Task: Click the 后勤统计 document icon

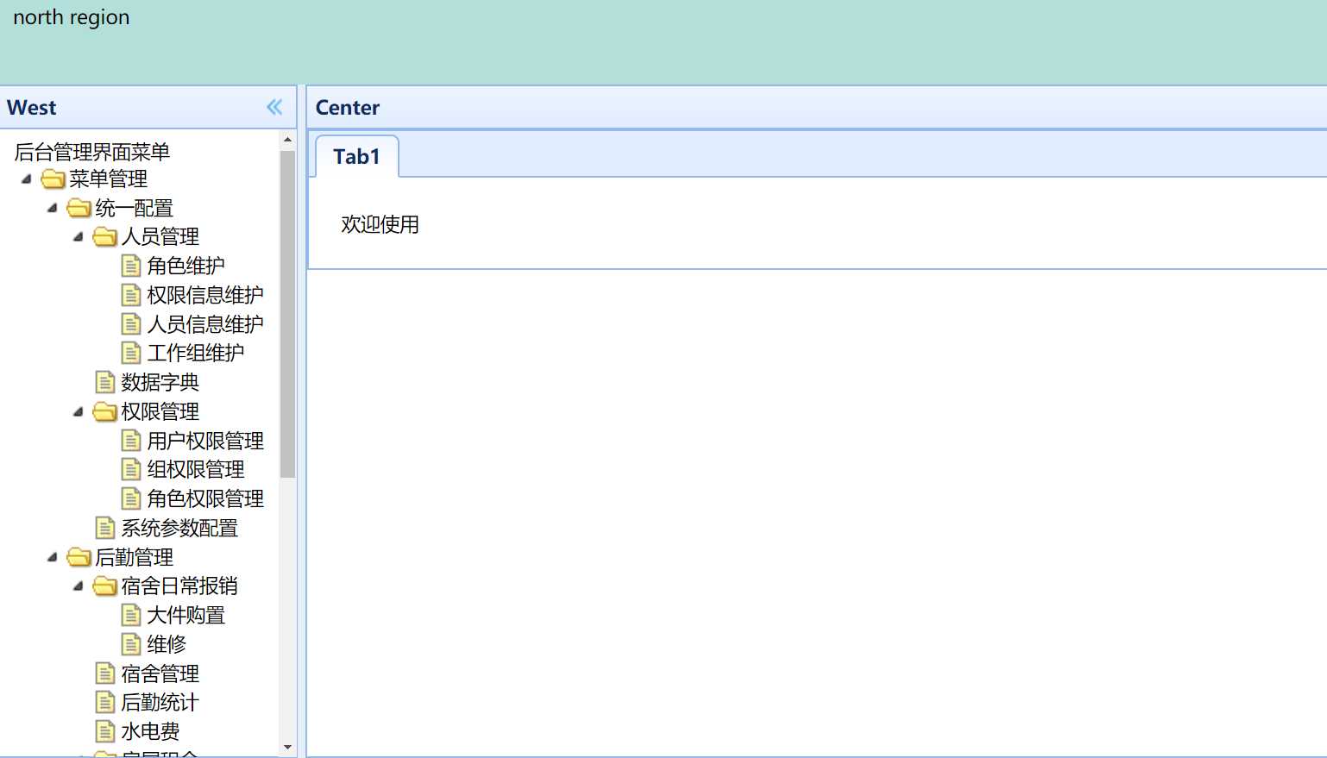Action: point(105,703)
